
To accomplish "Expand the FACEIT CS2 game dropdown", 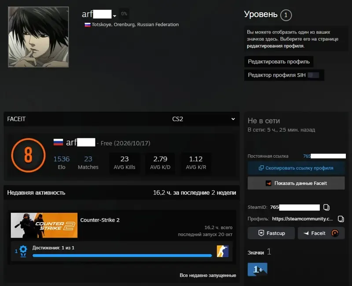I will 203,119.
